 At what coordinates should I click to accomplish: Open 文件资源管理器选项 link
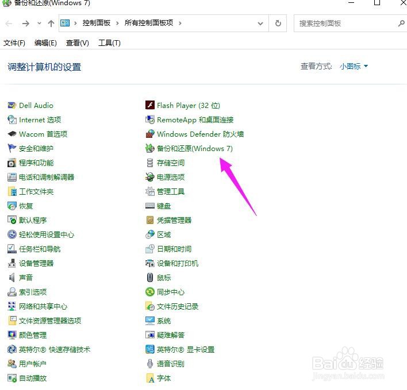(50, 321)
